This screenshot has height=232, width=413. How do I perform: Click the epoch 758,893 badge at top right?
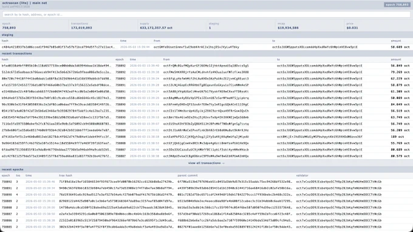pyautogui.click(x=397, y=5)
